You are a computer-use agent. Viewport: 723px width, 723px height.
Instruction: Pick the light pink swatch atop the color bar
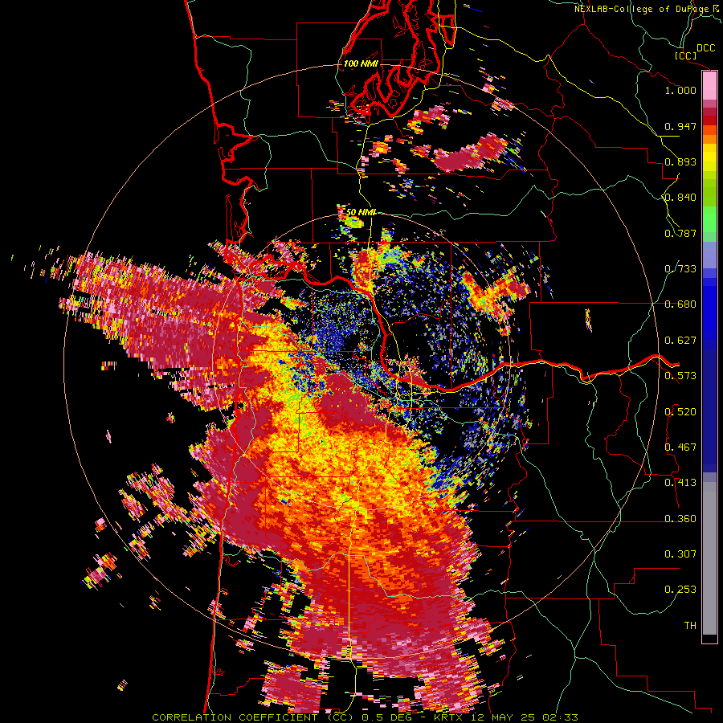pos(709,86)
